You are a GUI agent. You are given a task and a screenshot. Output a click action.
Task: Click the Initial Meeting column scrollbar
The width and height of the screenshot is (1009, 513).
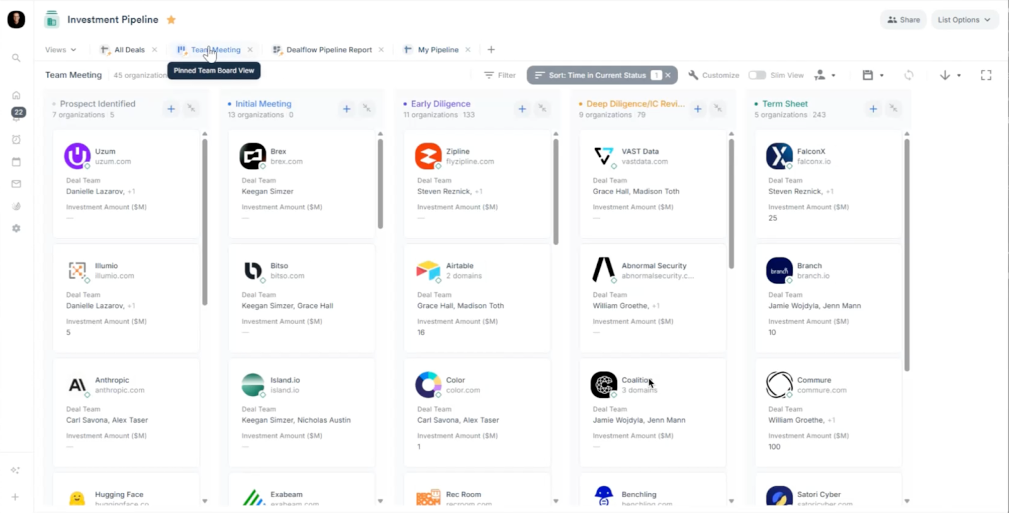(x=380, y=183)
